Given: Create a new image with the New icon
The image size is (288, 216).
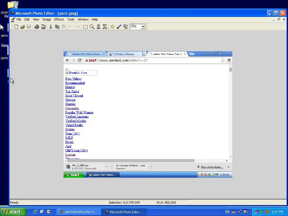Looking at the screenshot, I should coord(16,27).
